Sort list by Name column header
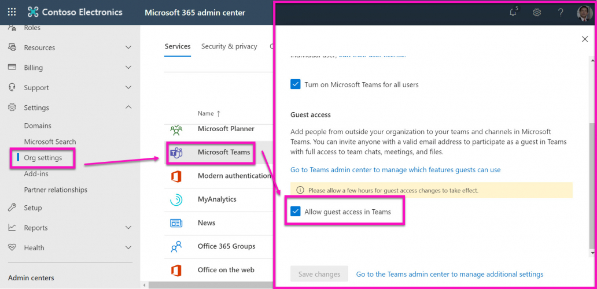Screen dimensions: 597x289 click(209, 113)
